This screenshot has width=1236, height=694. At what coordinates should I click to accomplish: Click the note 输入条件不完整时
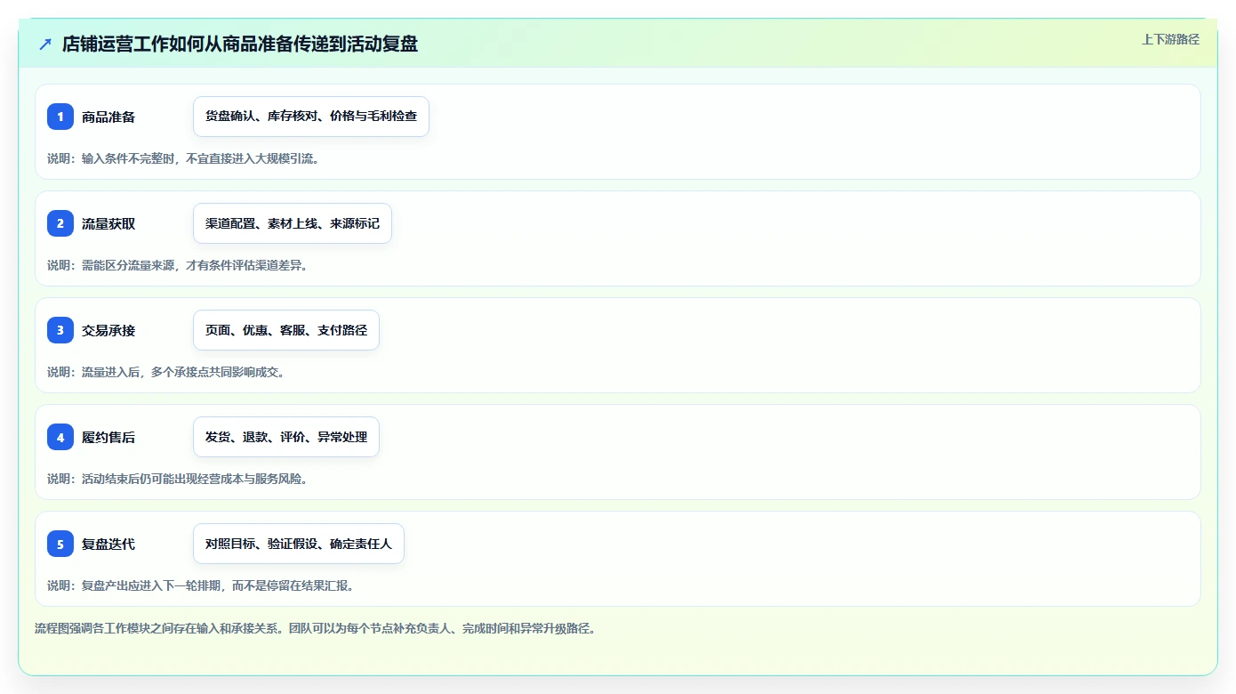click(x=183, y=158)
